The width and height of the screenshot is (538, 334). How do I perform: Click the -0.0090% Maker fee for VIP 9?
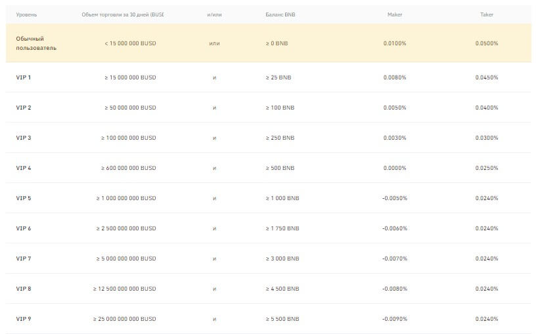click(x=394, y=319)
